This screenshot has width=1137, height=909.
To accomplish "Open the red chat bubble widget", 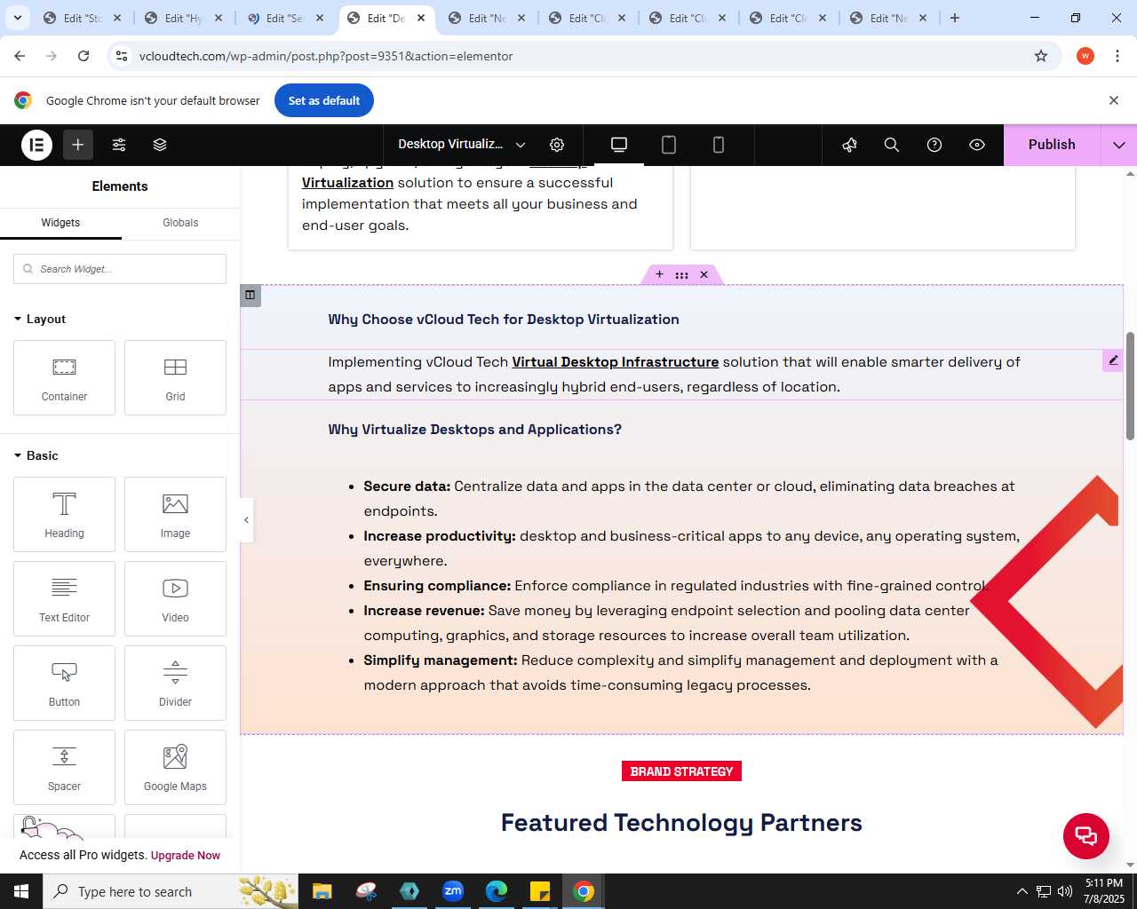I will coord(1086,836).
